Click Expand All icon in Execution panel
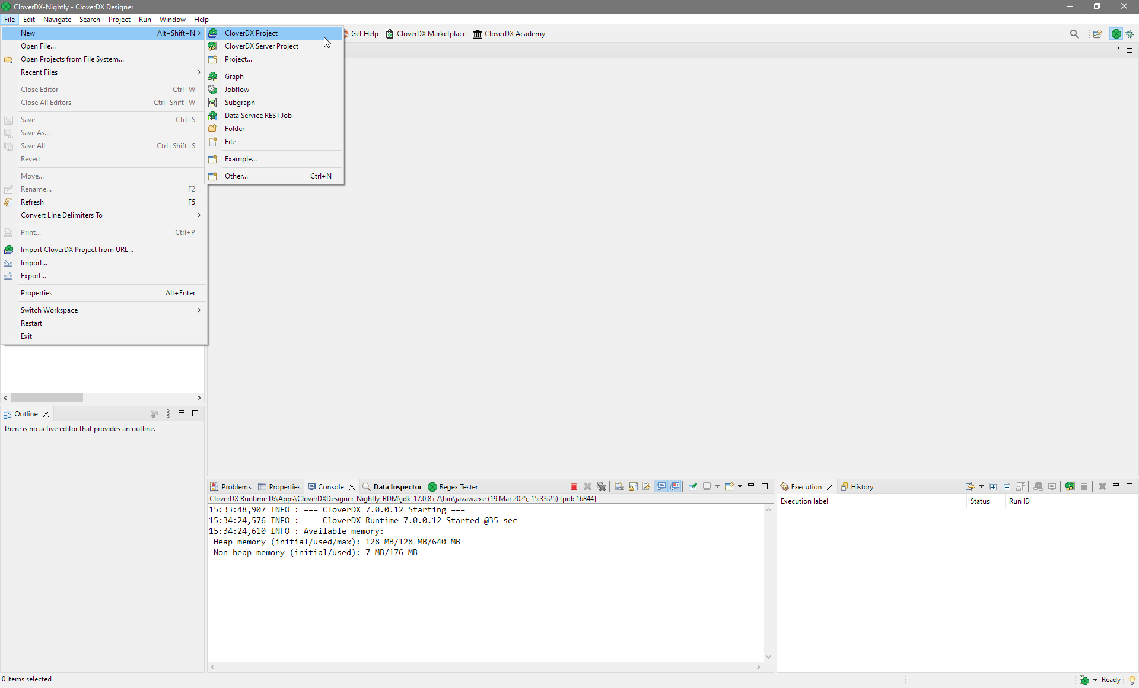The height and width of the screenshot is (688, 1139). click(993, 487)
